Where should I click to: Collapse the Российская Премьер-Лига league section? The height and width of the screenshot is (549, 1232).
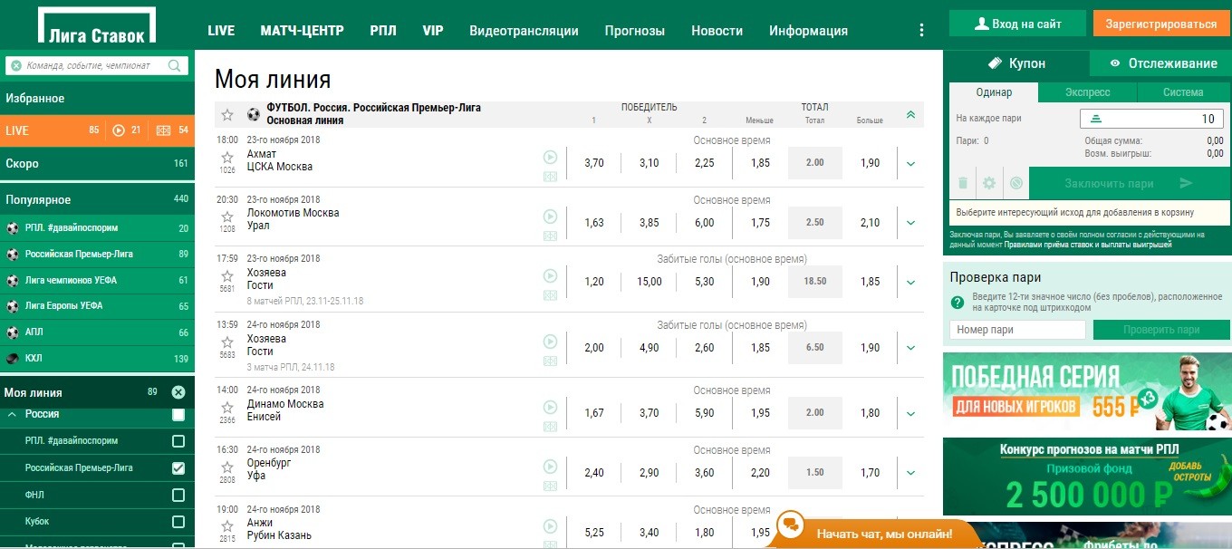(910, 114)
